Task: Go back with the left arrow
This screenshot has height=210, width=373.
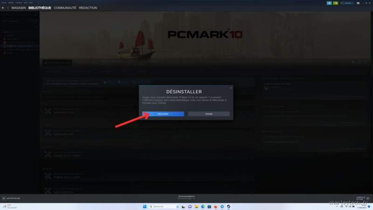Action: pos(3,8)
